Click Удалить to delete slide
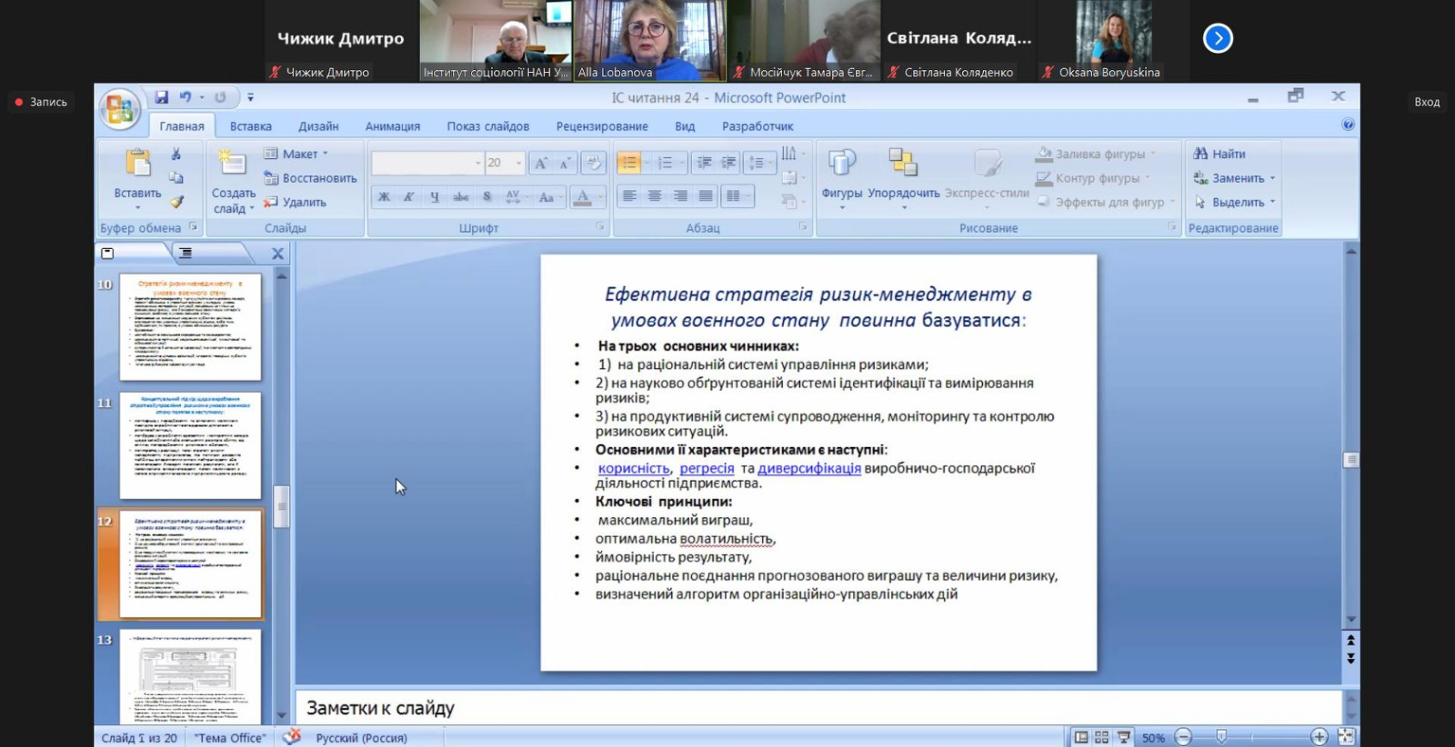The height and width of the screenshot is (747, 1455). click(x=295, y=202)
